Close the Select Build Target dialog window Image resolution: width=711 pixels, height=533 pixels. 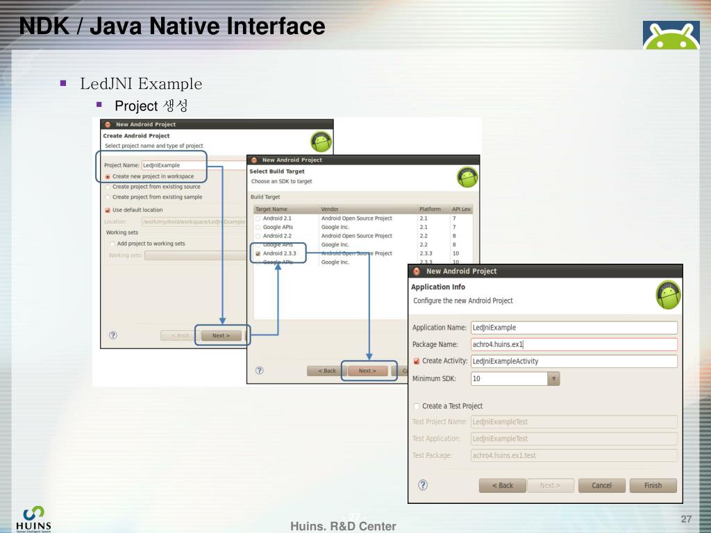(254, 160)
